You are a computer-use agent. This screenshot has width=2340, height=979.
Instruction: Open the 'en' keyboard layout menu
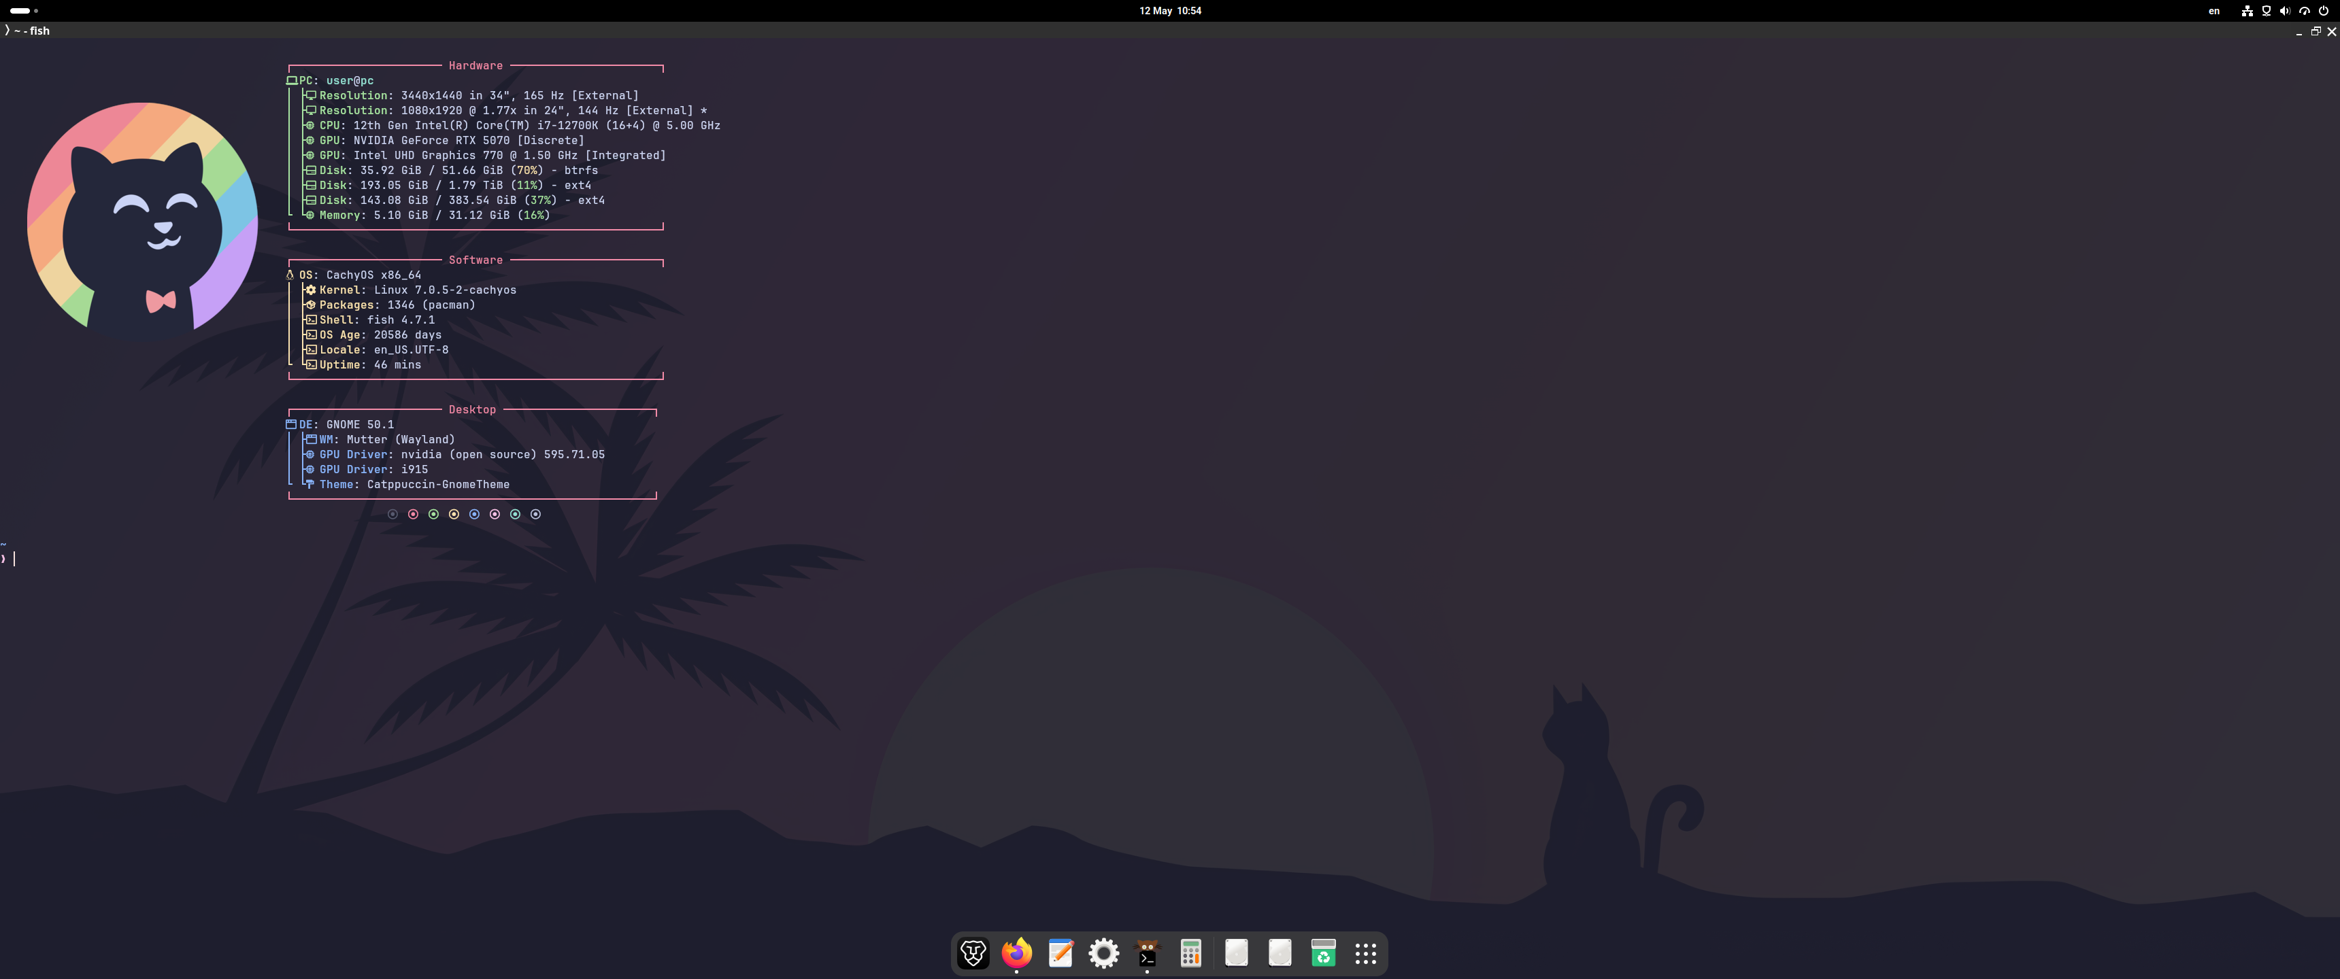pyautogui.click(x=2215, y=11)
